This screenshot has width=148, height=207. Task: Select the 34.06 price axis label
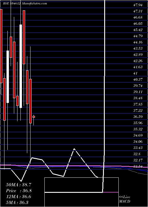pyautogui.click(x=138, y=142)
